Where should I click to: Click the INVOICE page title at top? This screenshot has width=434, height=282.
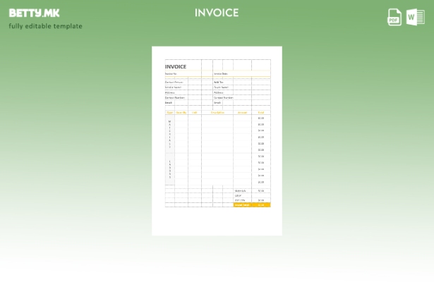(217, 13)
